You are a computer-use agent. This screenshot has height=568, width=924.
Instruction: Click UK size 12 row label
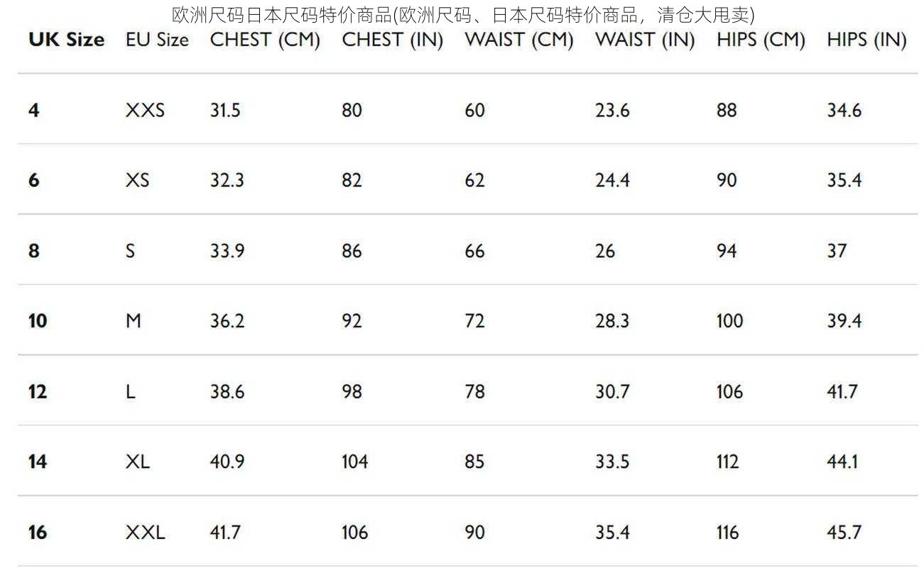pos(38,391)
